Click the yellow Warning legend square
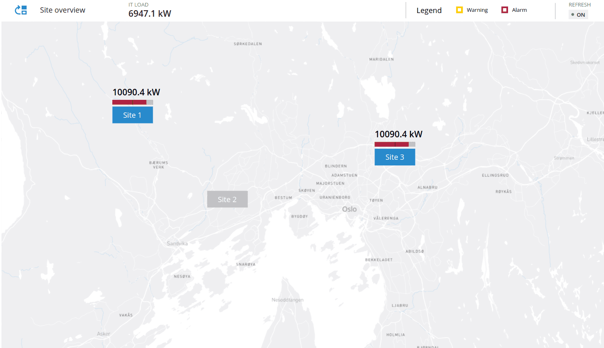This screenshot has height=348, width=604. tap(459, 10)
